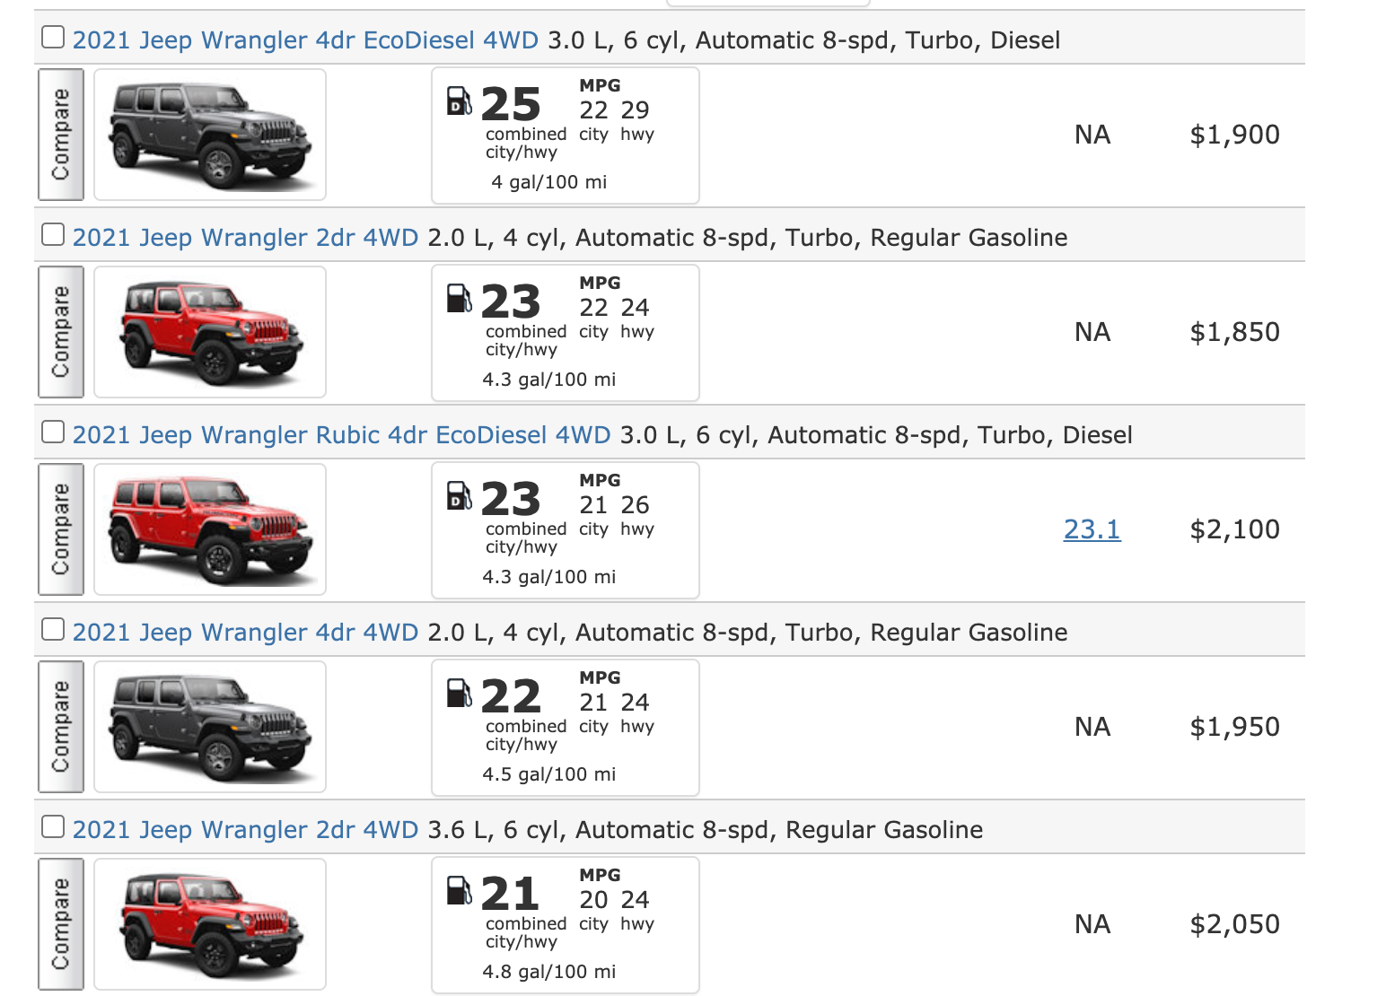
Task: Click diesel pump icon for Rubic EcoDiesel
Action: [459, 495]
